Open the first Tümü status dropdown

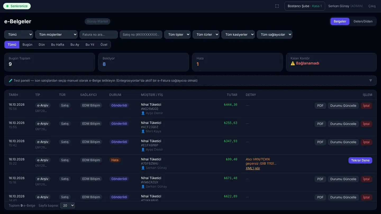[x=19, y=35]
